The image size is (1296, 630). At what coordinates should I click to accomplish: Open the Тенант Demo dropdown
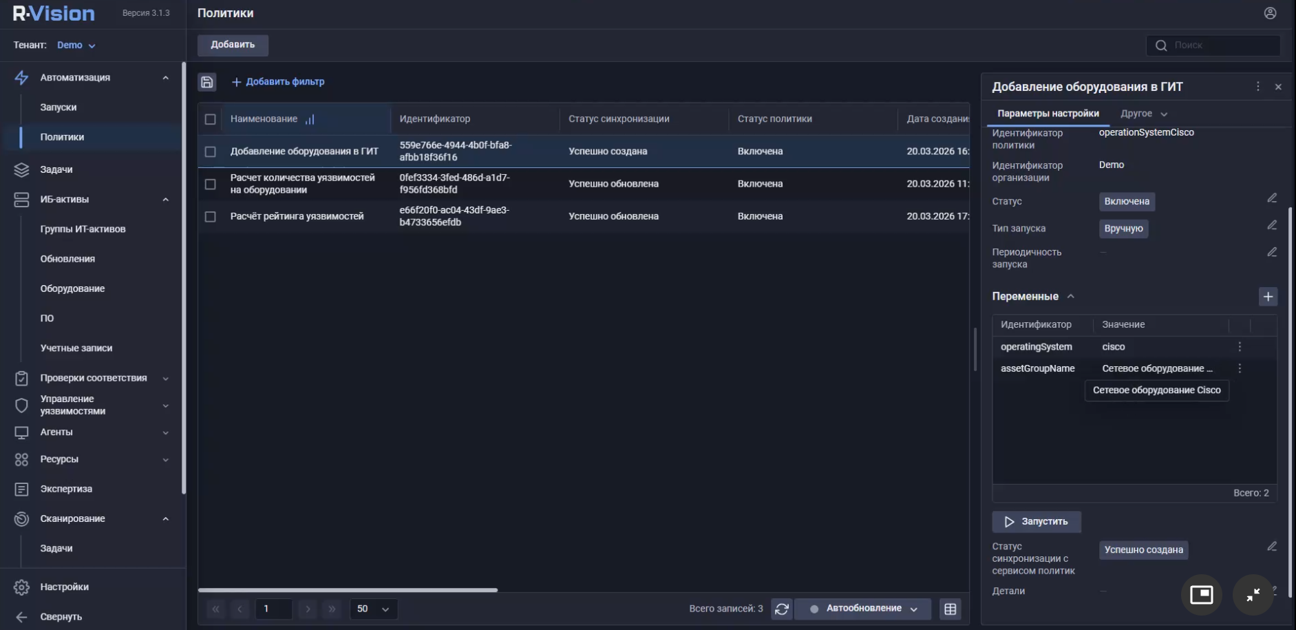[x=76, y=45]
